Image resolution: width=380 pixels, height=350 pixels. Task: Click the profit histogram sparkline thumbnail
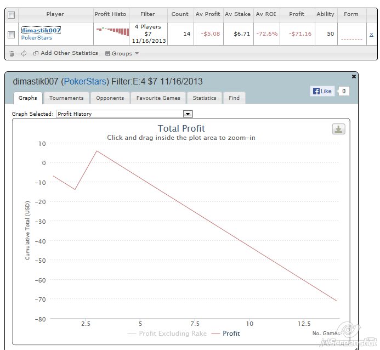point(113,31)
